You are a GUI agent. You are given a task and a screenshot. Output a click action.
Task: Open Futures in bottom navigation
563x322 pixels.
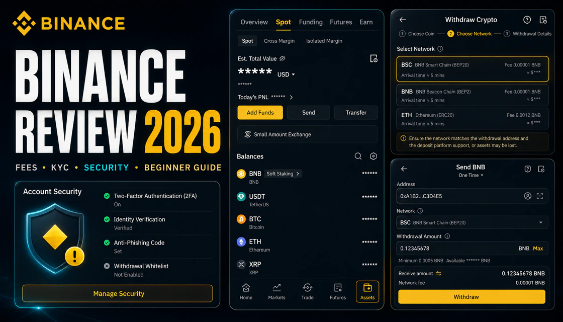pos(338,291)
